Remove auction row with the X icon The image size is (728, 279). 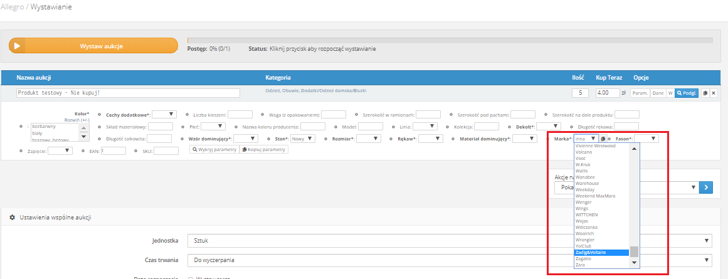pyautogui.click(x=713, y=93)
